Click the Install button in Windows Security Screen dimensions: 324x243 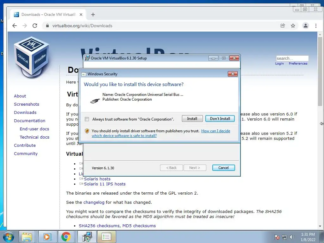(x=192, y=119)
